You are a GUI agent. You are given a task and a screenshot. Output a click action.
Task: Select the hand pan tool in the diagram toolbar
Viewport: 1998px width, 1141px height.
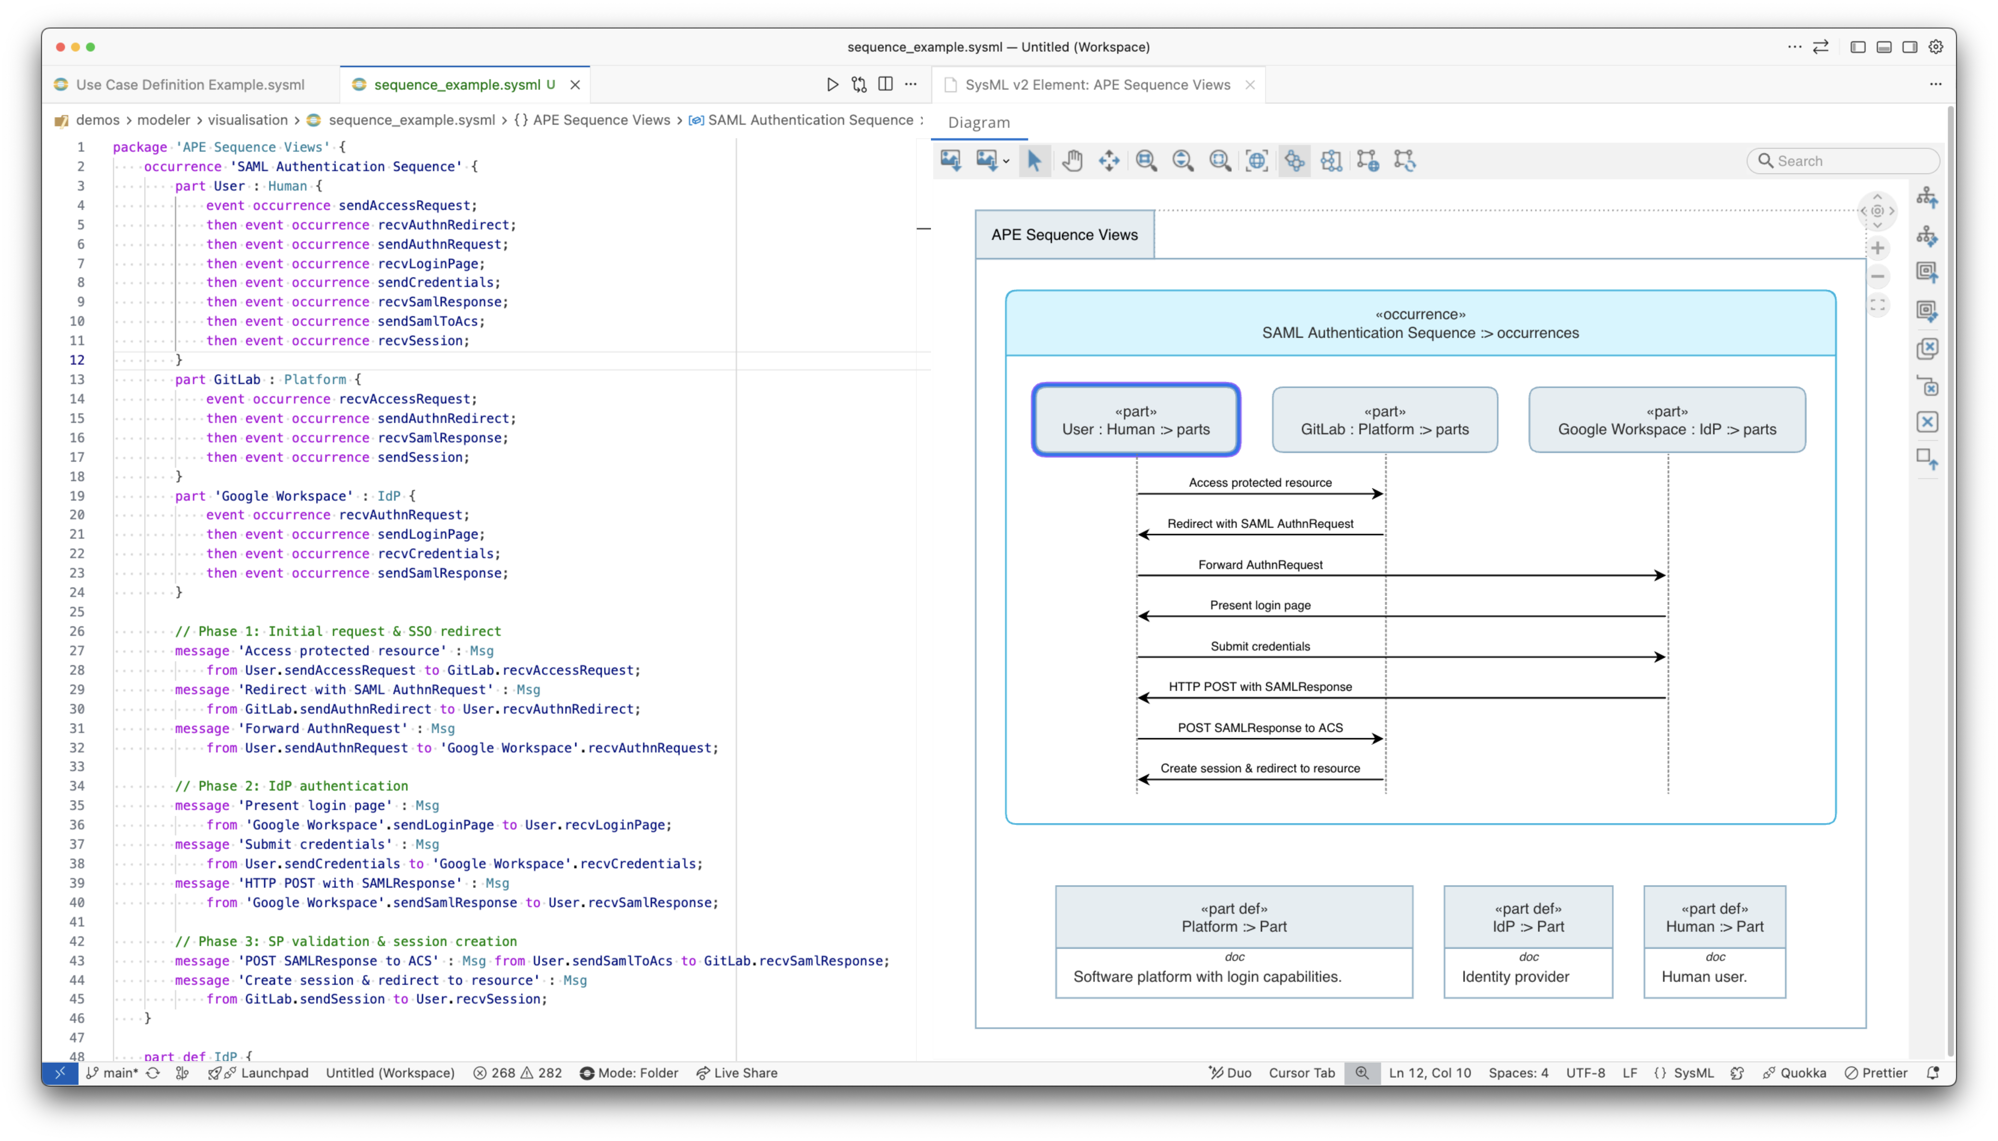tap(1072, 161)
